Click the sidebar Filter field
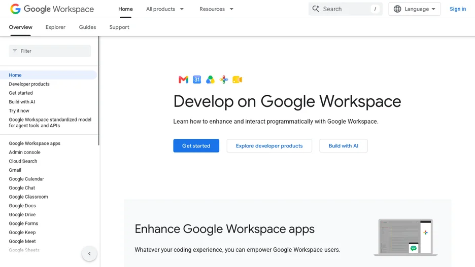 (x=50, y=51)
